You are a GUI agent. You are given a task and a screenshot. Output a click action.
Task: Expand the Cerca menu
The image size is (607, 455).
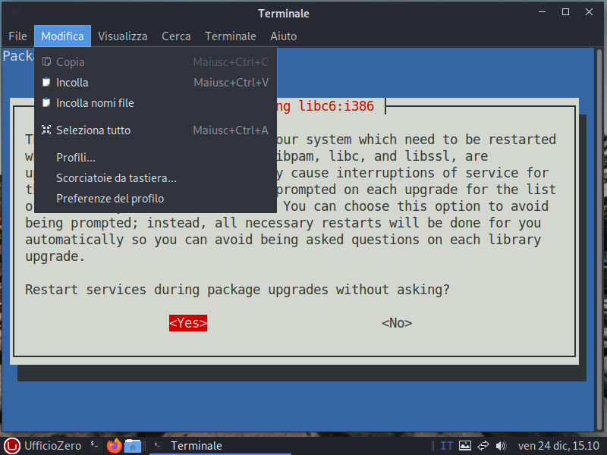[x=176, y=36]
